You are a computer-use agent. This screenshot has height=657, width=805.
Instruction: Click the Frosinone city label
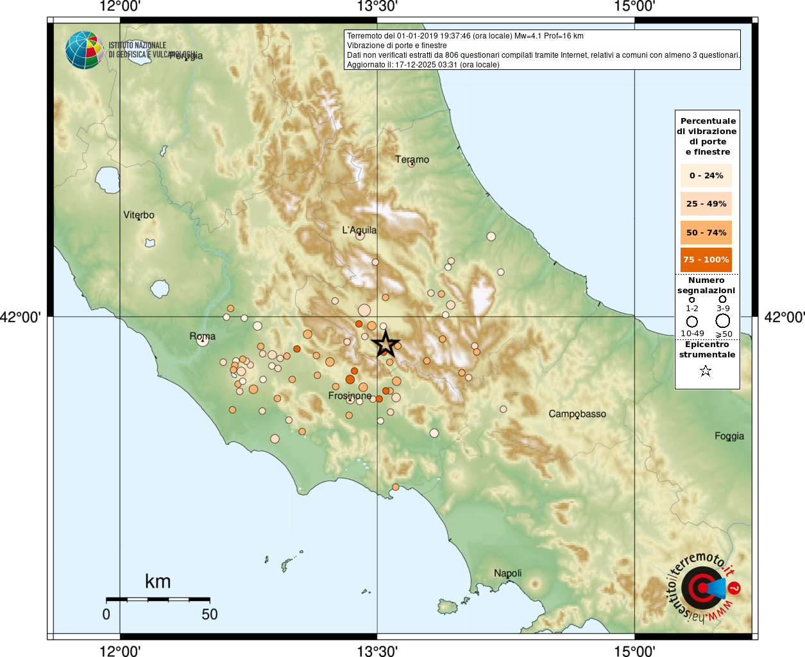point(350,396)
